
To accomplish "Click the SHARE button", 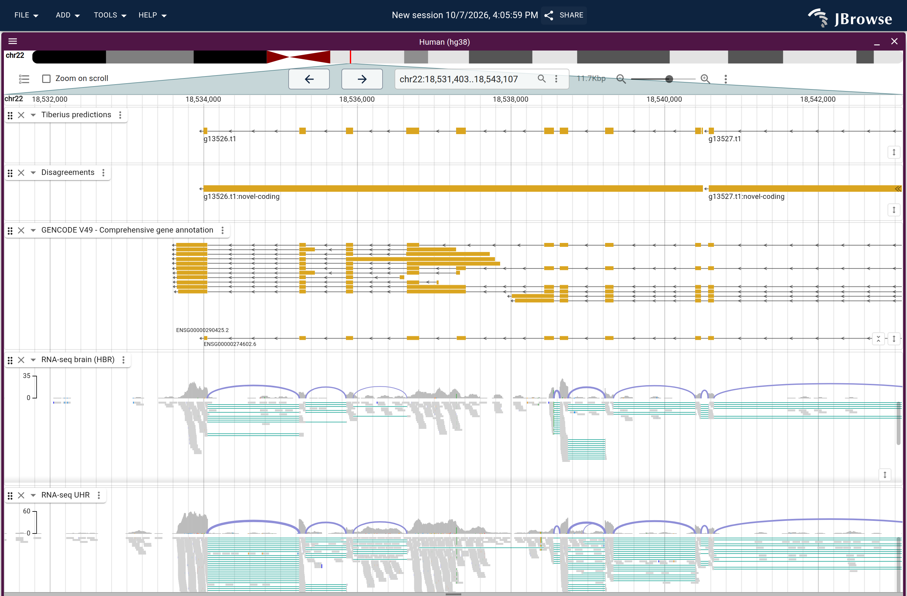I will [564, 15].
